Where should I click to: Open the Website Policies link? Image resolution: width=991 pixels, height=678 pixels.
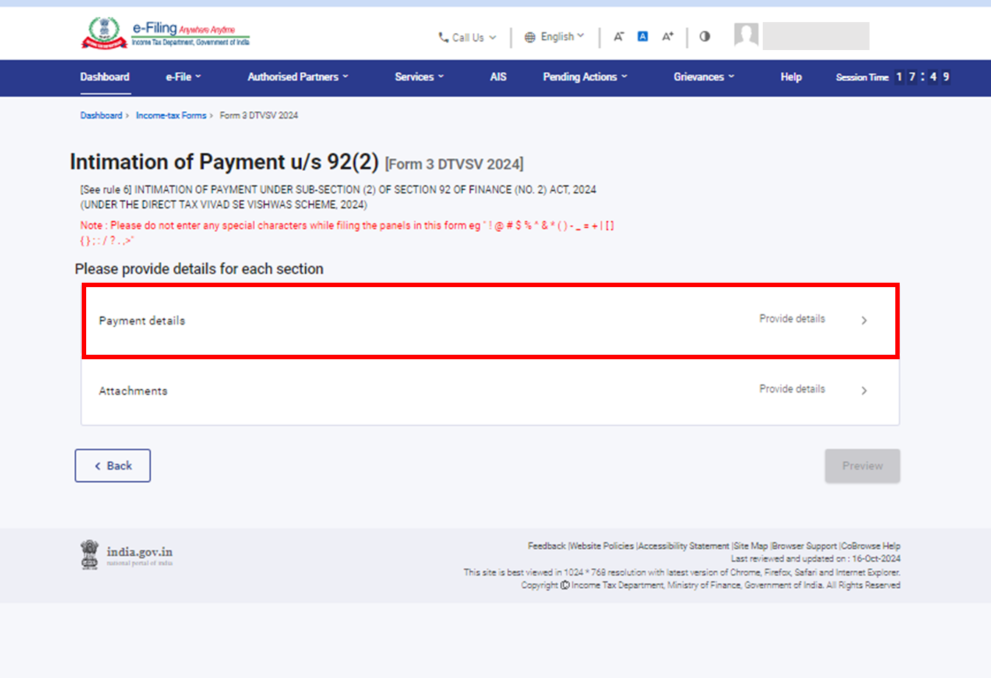pos(600,545)
